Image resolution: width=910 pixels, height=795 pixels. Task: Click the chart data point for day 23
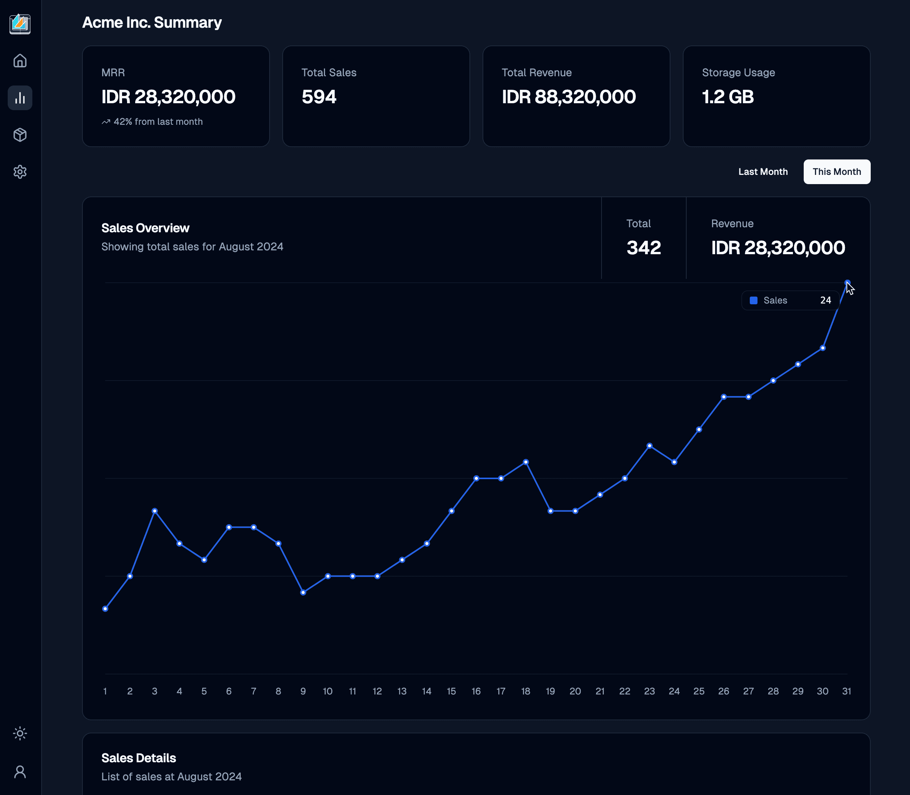point(650,446)
